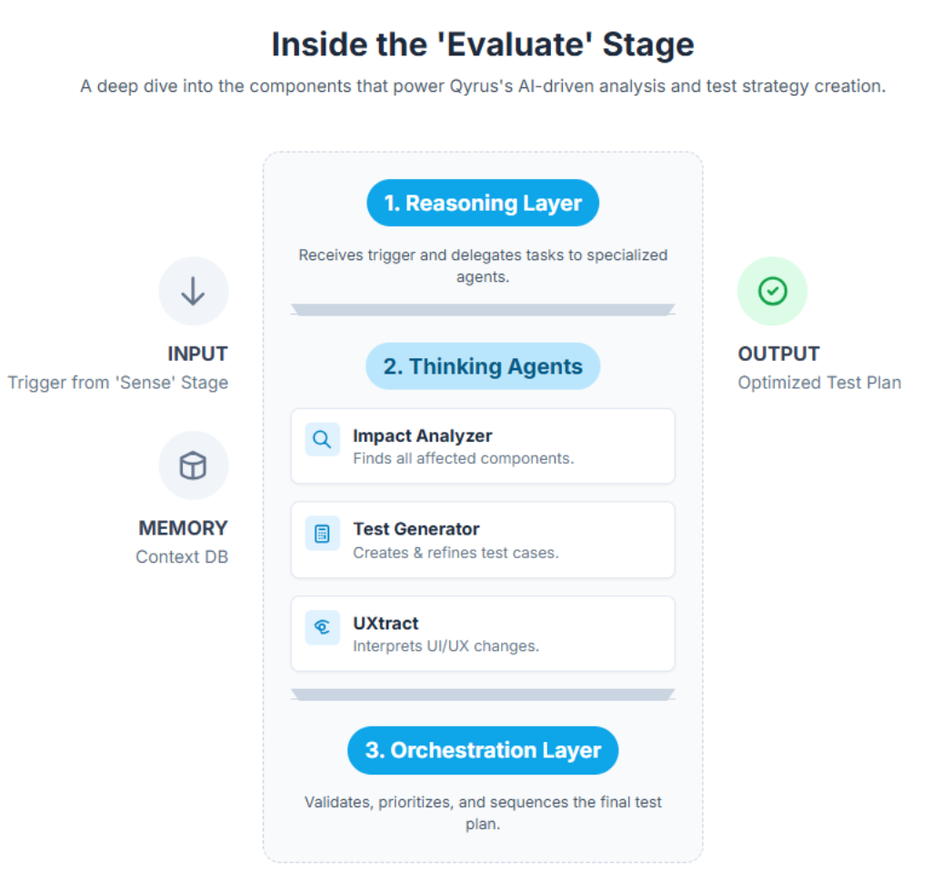Click the UXtract eye icon

click(322, 627)
